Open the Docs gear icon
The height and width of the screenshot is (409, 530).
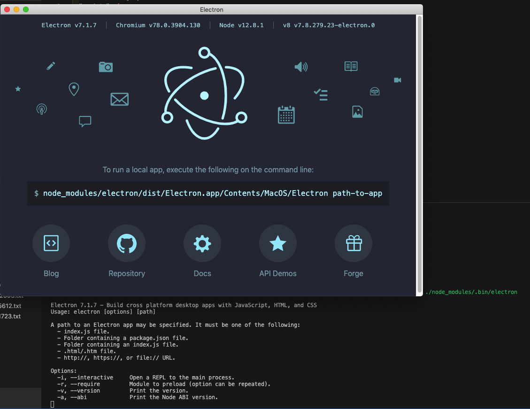pos(202,243)
